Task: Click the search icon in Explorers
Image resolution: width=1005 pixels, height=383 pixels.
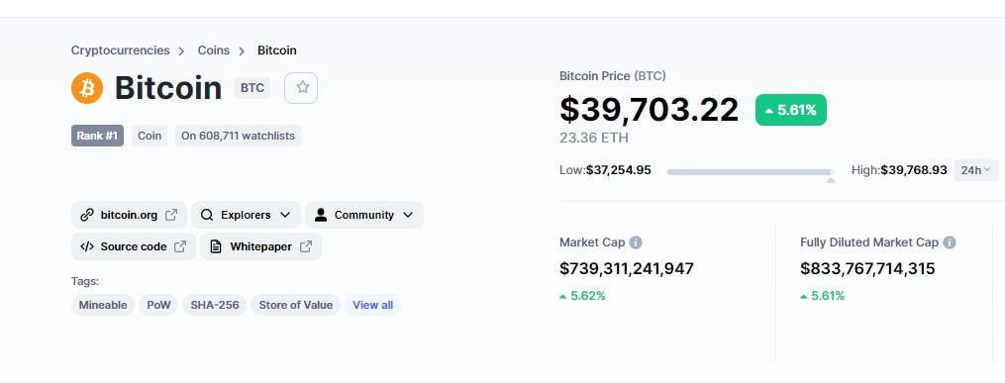Action: click(206, 215)
